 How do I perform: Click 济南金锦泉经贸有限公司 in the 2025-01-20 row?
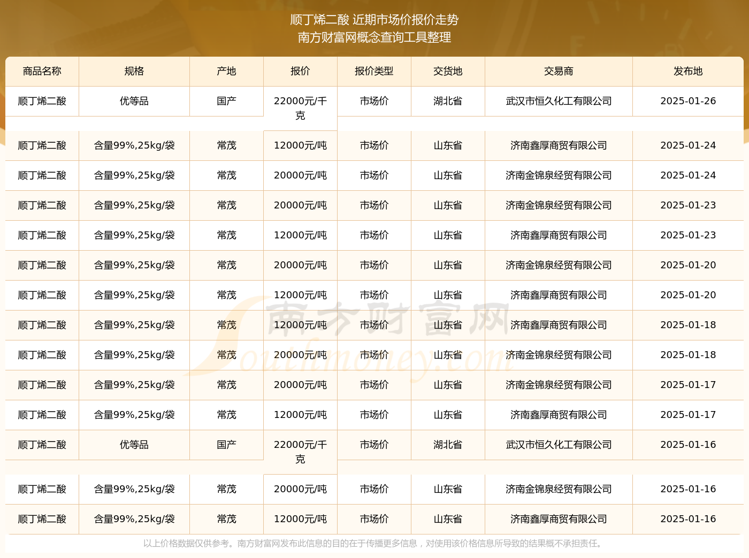pyautogui.click(x=559, y=265)
